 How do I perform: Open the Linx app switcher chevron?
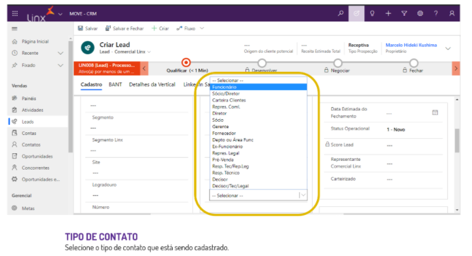click(60, 14)
